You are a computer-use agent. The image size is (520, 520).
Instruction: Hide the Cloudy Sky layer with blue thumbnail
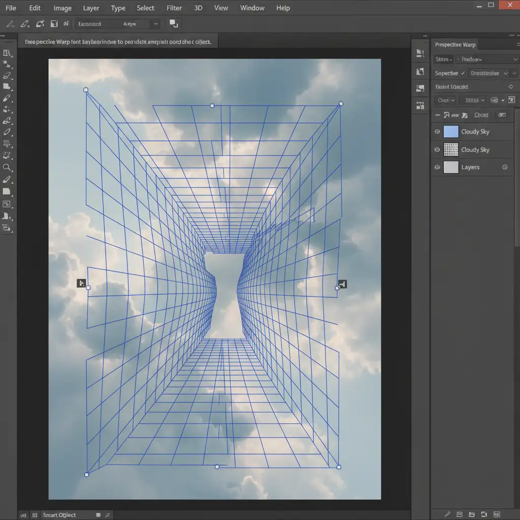tap(437, 132)
